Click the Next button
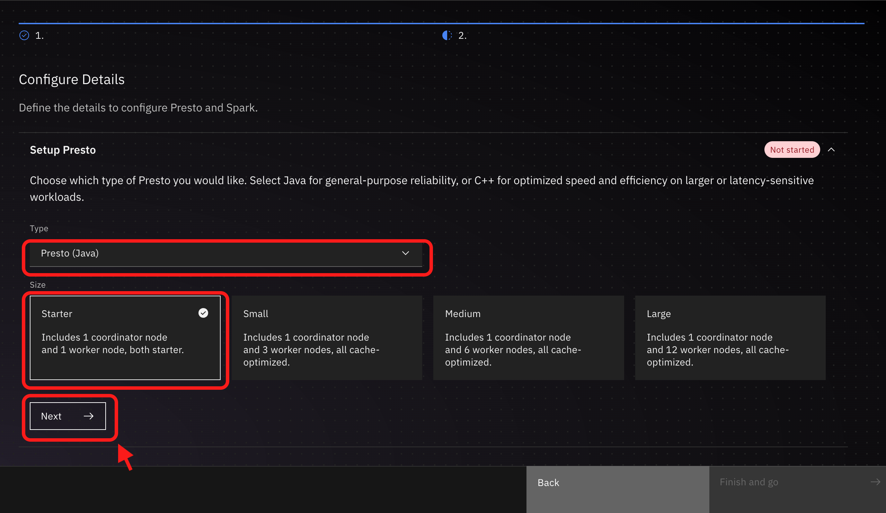 [x=68, y=416]
